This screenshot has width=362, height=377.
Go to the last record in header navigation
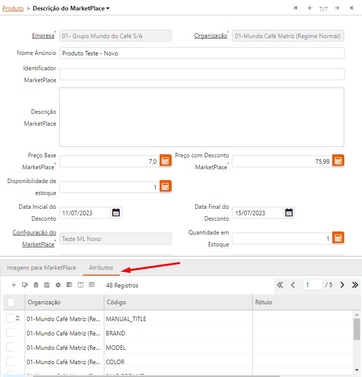click(352, 8)
